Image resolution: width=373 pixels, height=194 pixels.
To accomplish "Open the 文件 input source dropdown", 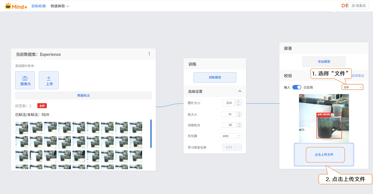I will (352, 87).
